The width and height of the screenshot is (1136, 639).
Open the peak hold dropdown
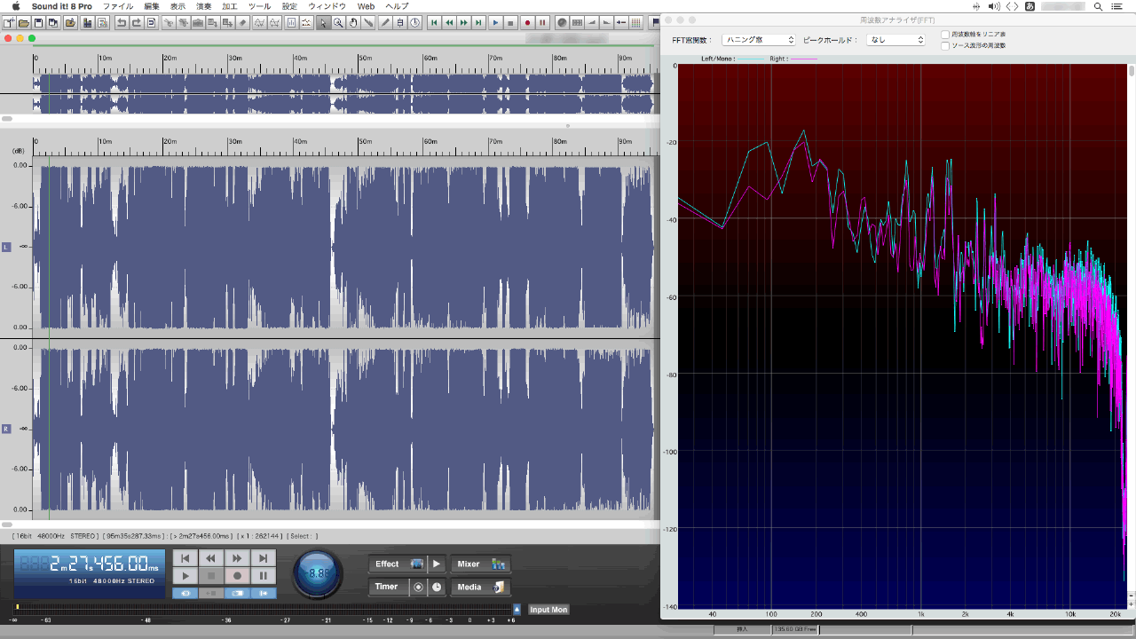pyautogui.click(x=895, y=40)
